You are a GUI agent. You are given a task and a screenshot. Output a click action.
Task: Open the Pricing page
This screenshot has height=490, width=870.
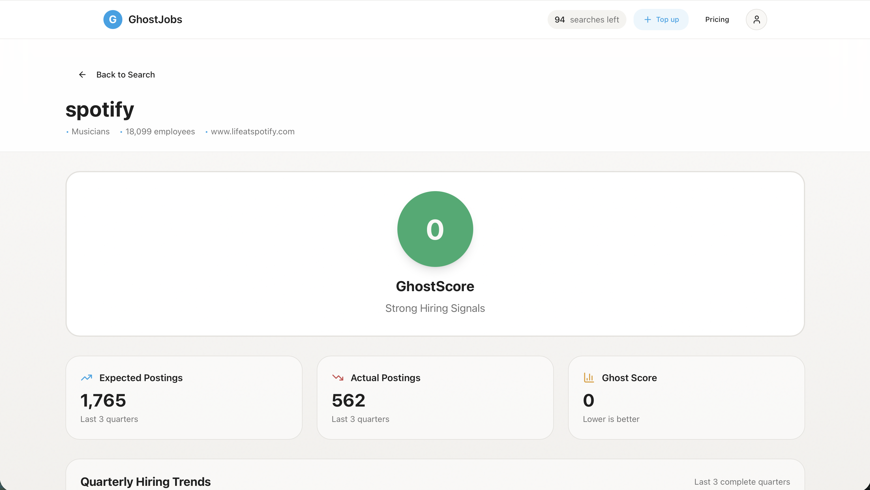coord(717,19)
